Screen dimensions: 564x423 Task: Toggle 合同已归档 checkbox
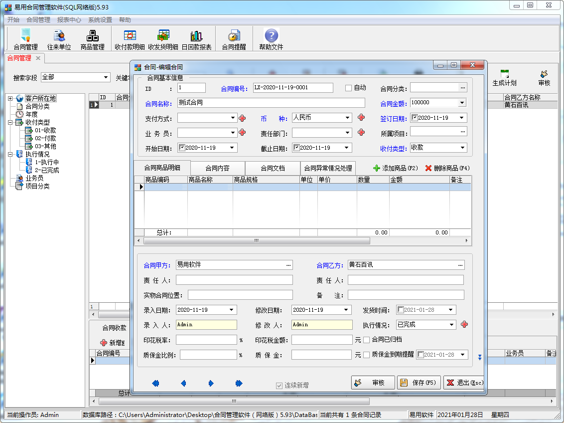pyautogui.click(x=367, y=340)
